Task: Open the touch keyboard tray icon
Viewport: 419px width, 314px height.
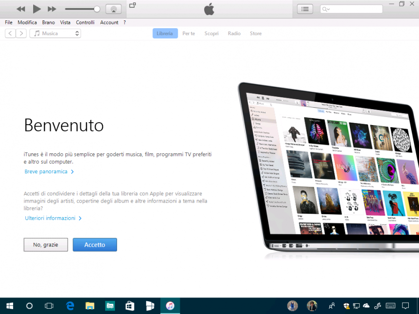Action: tap(390, 306)
